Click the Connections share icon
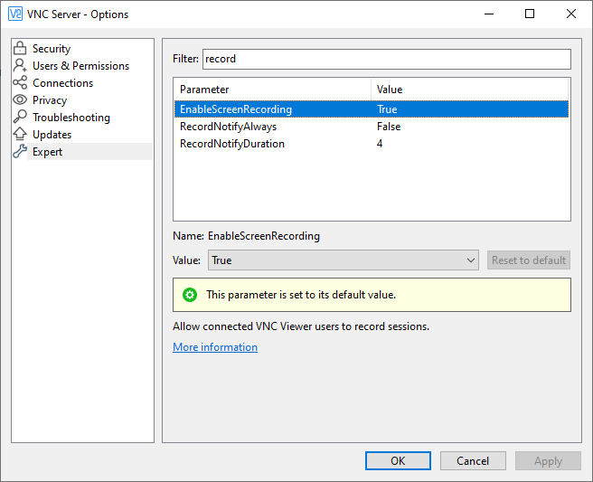Viewport: 593px width, 482px height. point(20,82)
